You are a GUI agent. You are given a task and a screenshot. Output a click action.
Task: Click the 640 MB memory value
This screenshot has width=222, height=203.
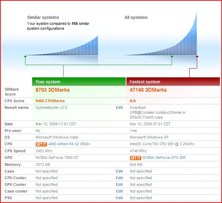pyautogui.click(x=136, y=164)
